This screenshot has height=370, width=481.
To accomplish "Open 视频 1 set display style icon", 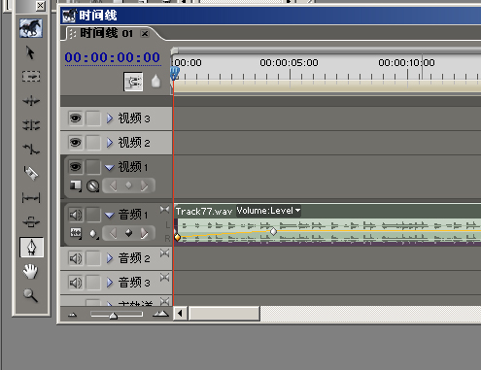I will (76, 185).
